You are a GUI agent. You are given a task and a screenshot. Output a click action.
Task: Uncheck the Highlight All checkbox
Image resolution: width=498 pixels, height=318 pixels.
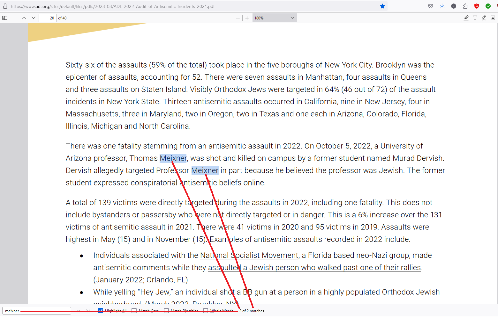[101, 311]
